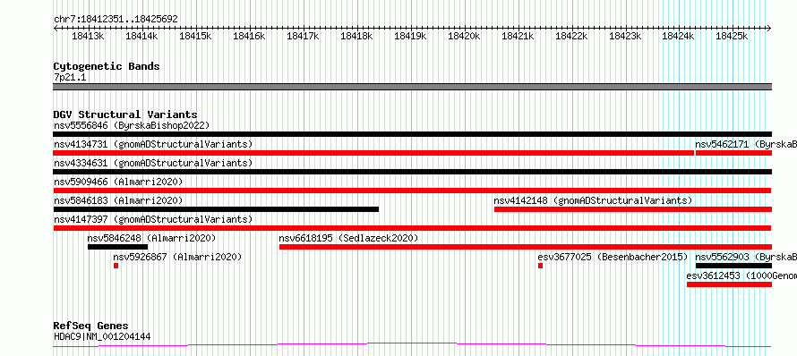Click the 18418k ruler position
The height and width of the screenshot is (356, 797).
pyautogui.click(x=356, y=36)
